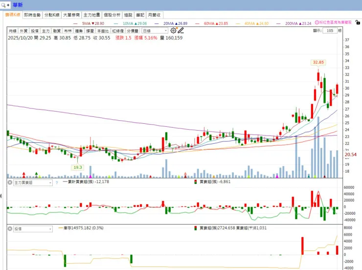Open chart settings gear icon

[173, 30]
